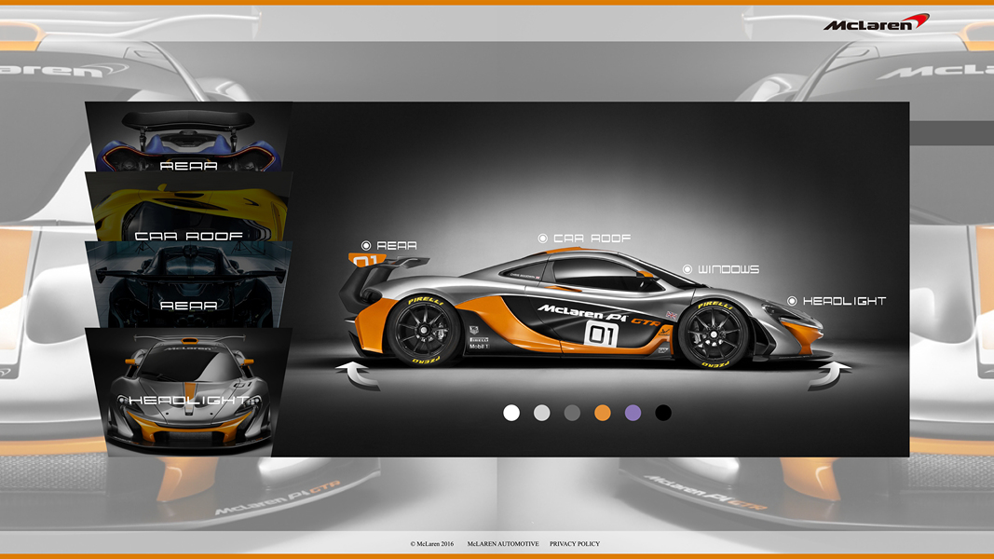Select the Headlight hotspot marker
The image size is (994, 559).
(792, 301)
